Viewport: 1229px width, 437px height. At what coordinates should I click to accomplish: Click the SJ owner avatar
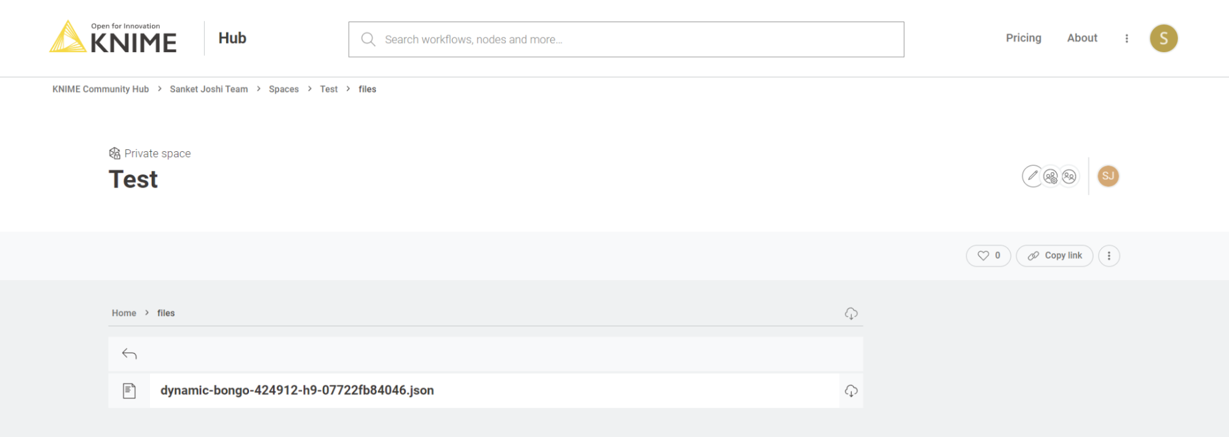(x=1108, y=176)
